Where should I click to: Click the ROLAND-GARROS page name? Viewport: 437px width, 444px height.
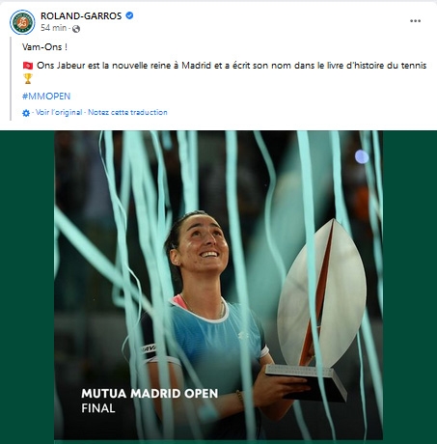click(x=81, y=15)
